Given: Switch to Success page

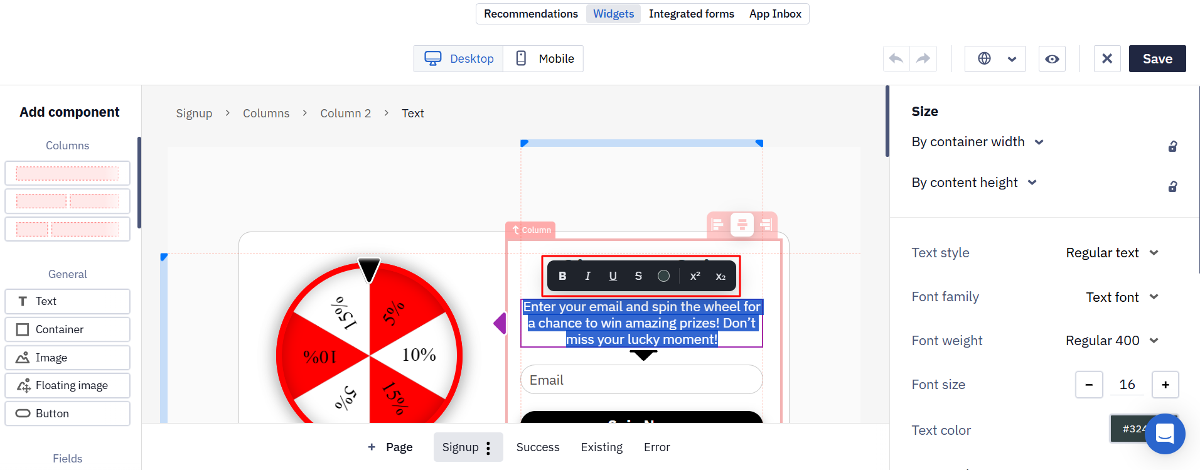Looking at the screenshot, I should pyautogui.click(x=538, y=447).
